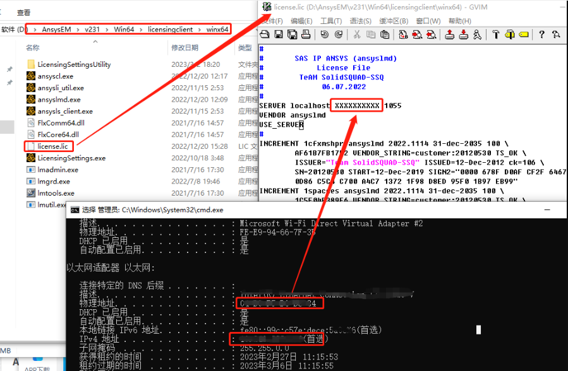Click the Cut scissors icon in GVIM
The width and height of the screenshot is (568, 371).
pos(357,34)
